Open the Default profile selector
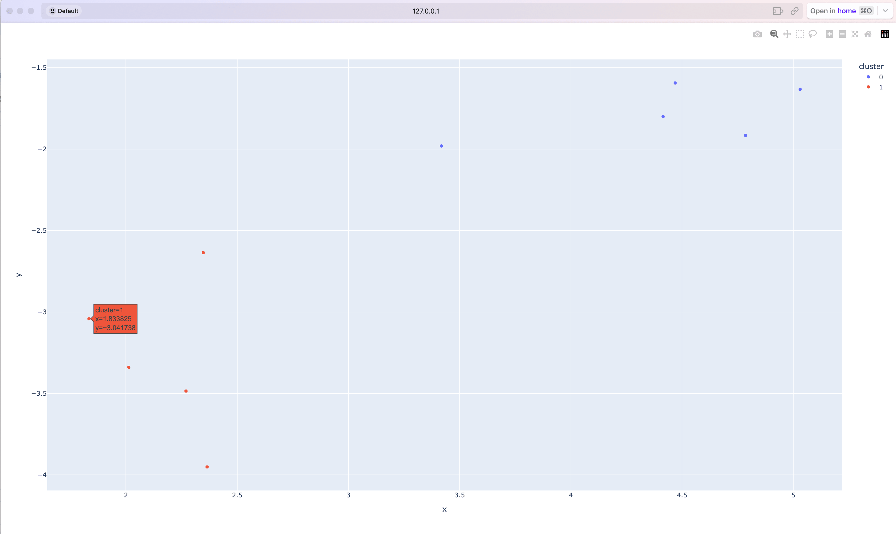 tap(64, 11)
